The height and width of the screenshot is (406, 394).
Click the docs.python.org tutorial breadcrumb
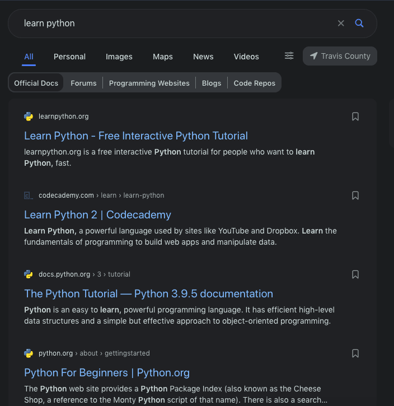coord(85,274)
